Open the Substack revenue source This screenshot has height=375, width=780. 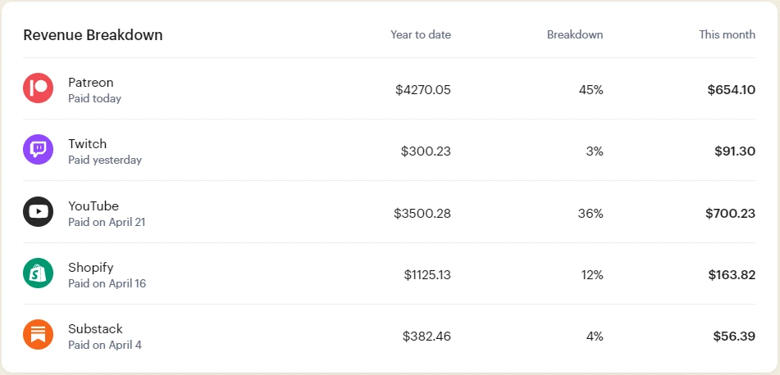(x=95, y=328)
